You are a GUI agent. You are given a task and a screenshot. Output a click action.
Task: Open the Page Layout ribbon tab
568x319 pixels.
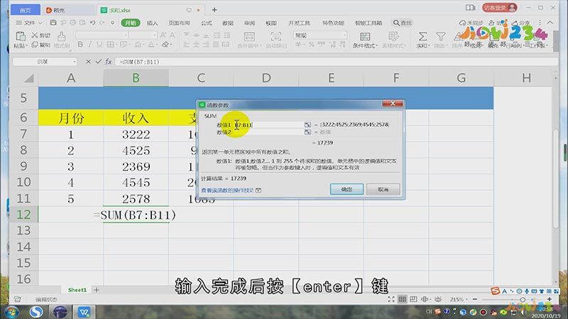(179, 23)
